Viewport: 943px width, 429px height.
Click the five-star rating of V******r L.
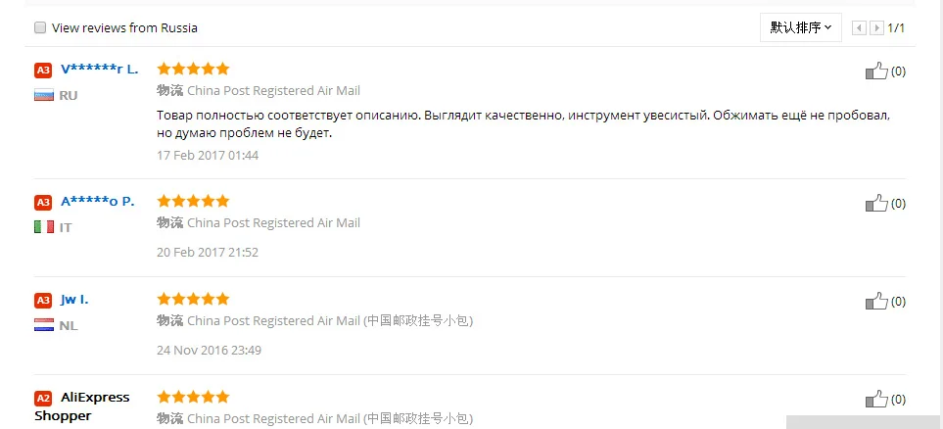[x=193, y=69]
